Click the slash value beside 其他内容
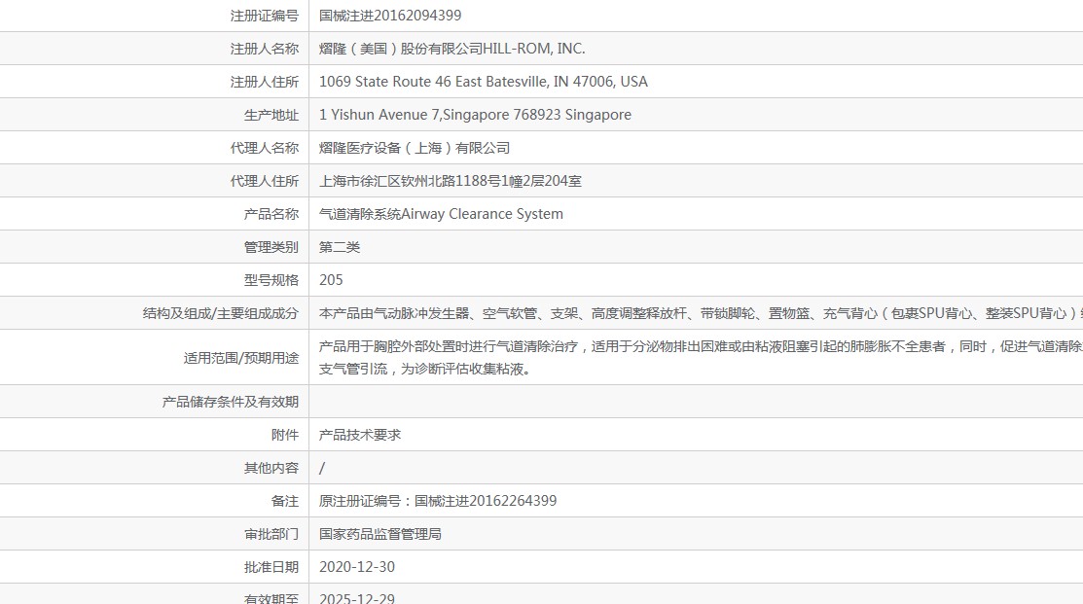Screen dimensions: 1083x604 tap(322, 468)
